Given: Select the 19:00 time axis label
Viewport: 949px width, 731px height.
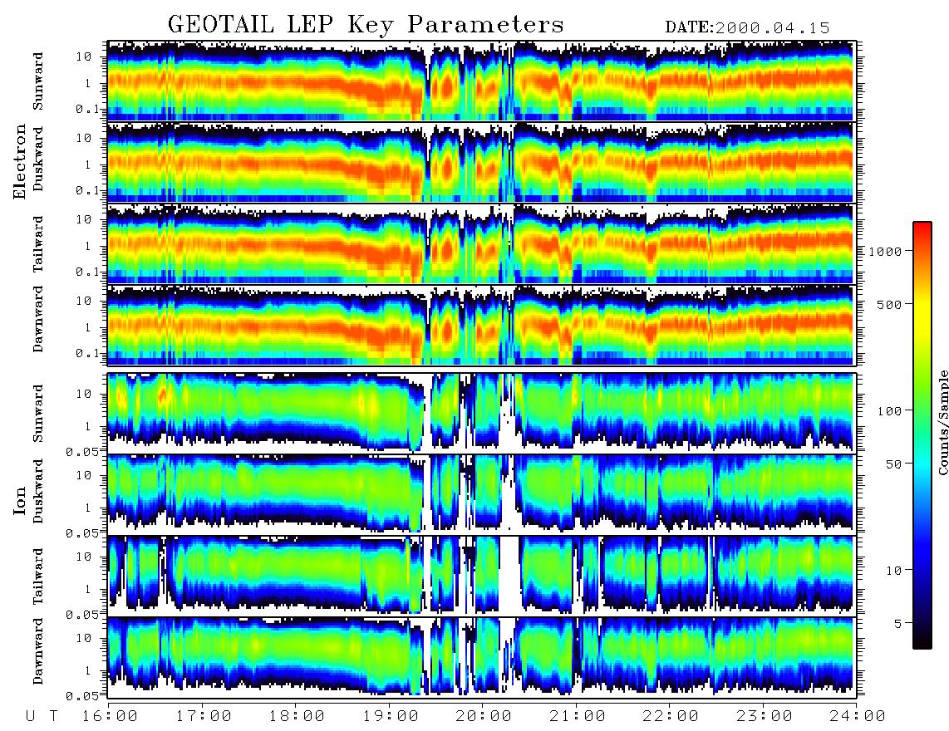Looking at the screenshot, I should [x=391, y=717].
